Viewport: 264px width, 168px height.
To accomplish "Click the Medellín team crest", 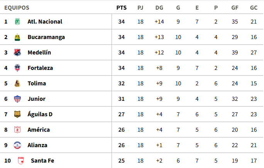I will tap(17, 53).
